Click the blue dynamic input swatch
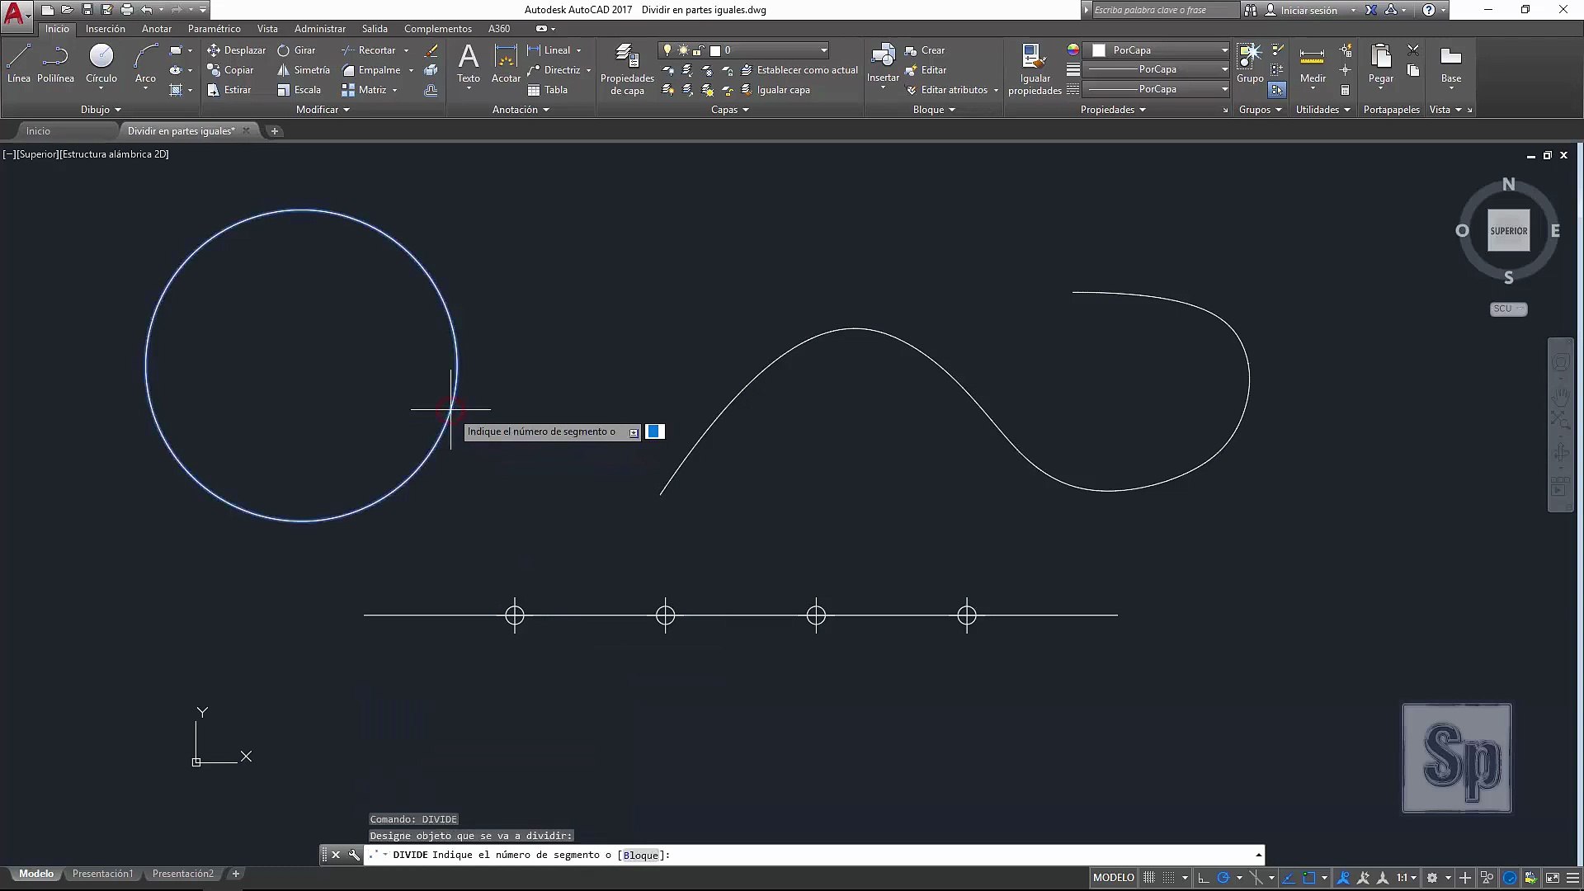This screenshot has width=1584, height=891. 655,431
